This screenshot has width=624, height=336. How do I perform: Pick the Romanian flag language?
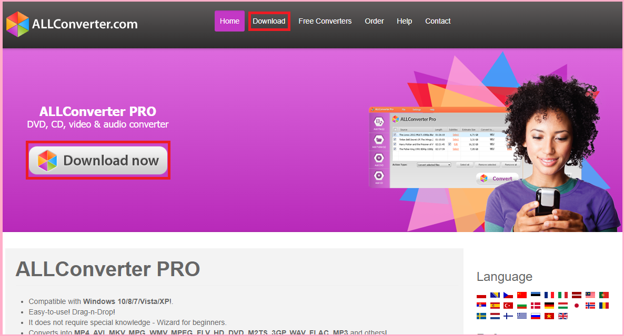point(604,306)
